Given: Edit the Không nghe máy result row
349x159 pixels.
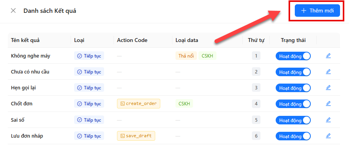Looking at the screenshot, I should 328,56.
